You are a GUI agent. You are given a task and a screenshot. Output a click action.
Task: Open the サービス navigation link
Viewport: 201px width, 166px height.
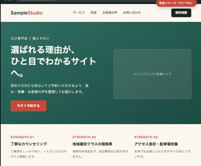[x=79, y=13]
